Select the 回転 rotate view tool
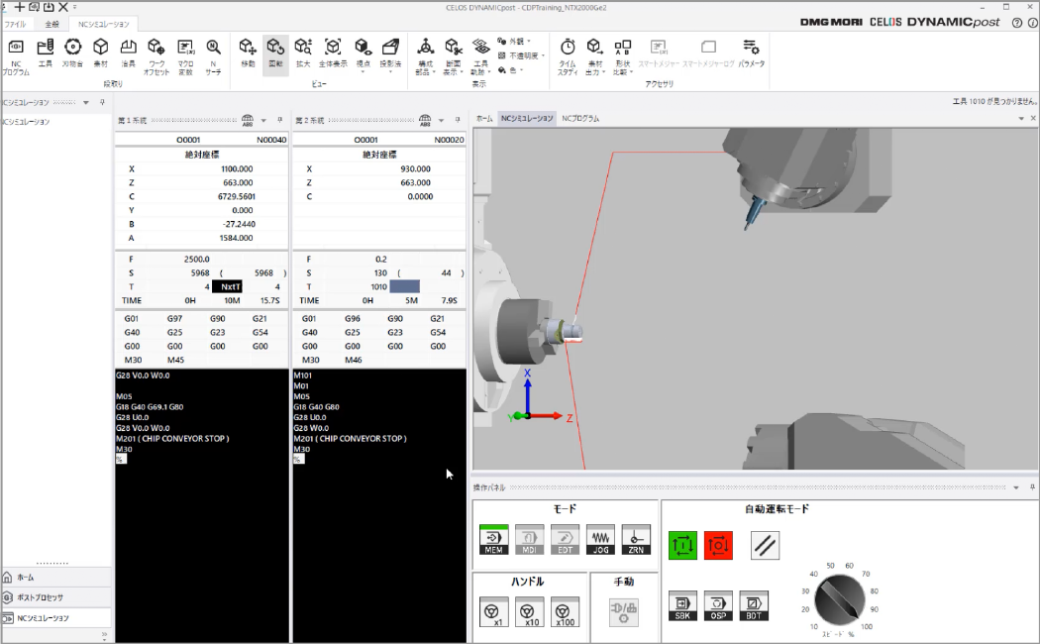1040x644 pixels. pyautogui.click(x=275, y=54)
